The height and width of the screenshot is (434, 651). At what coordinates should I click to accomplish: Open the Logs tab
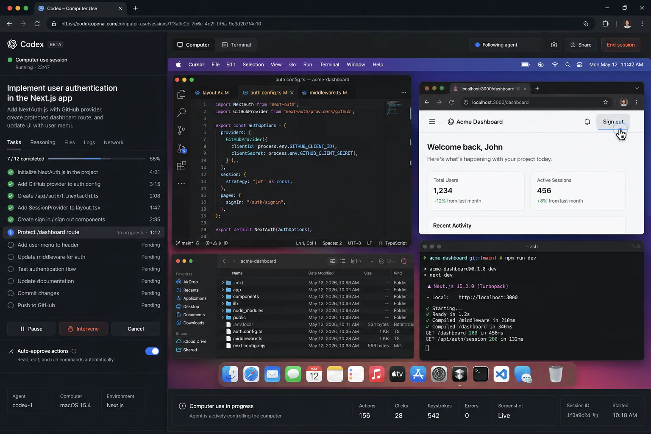click(x=89, y=142)
